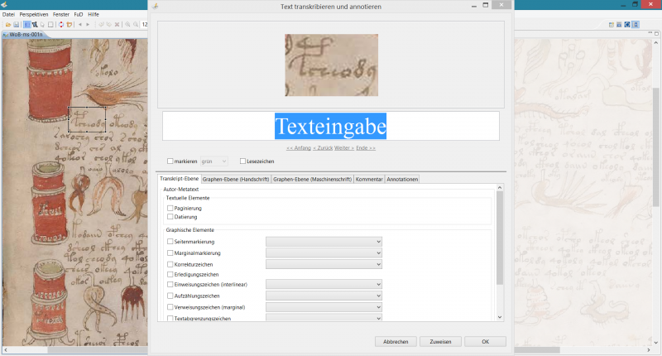Viewport: 662px width, 356px height.
Task: Click the save diskette icon in main toolbar
Action: pyautogui.click(x=16, y=25)
